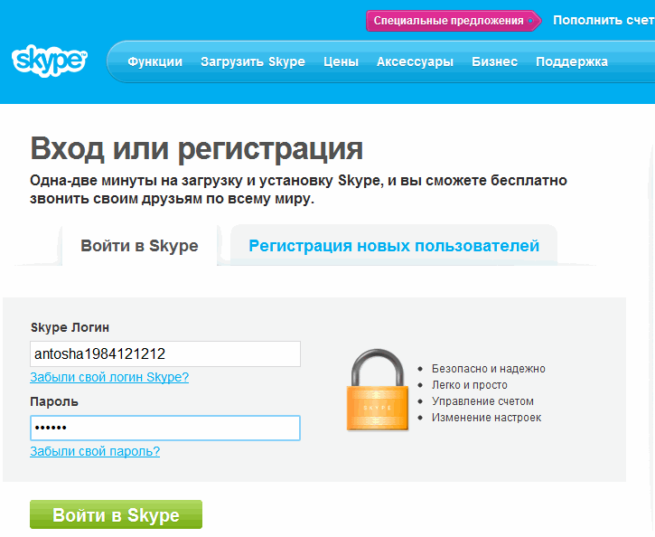Go to Загрузить Skype page

pyautogui.click(x=253, y=61)
